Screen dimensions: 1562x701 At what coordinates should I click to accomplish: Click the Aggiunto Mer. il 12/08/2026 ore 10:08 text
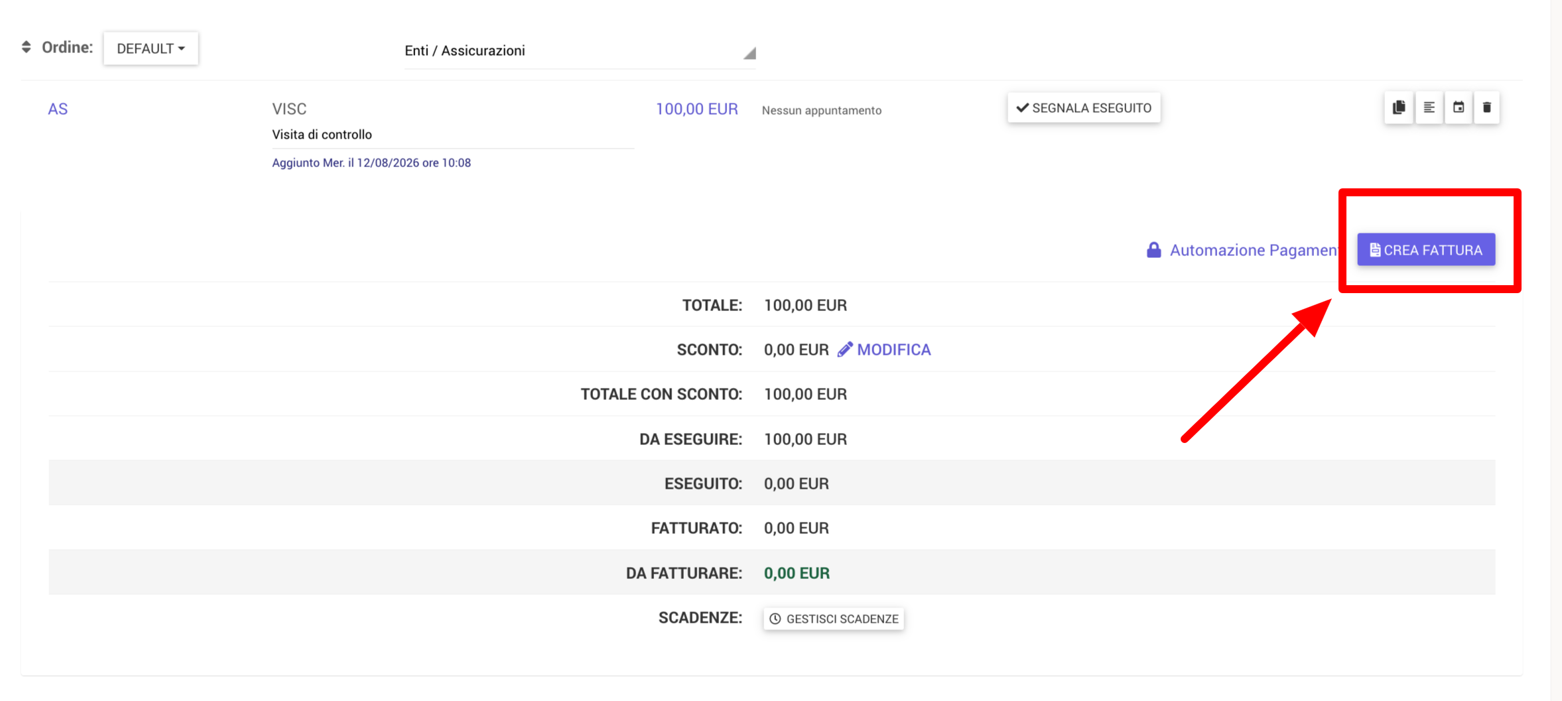tap(371, 162)
